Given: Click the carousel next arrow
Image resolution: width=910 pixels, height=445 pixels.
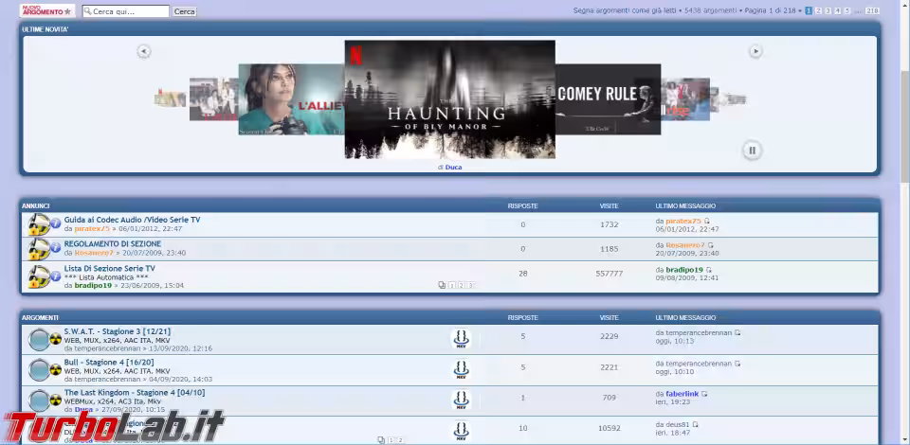Looking at the screenshot, I should (x=755, y=51).
